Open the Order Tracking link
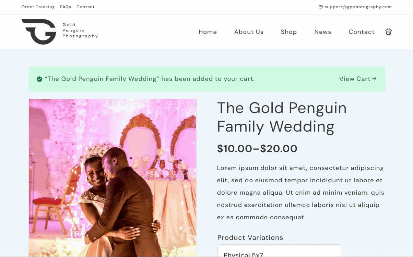 (38, 7)
